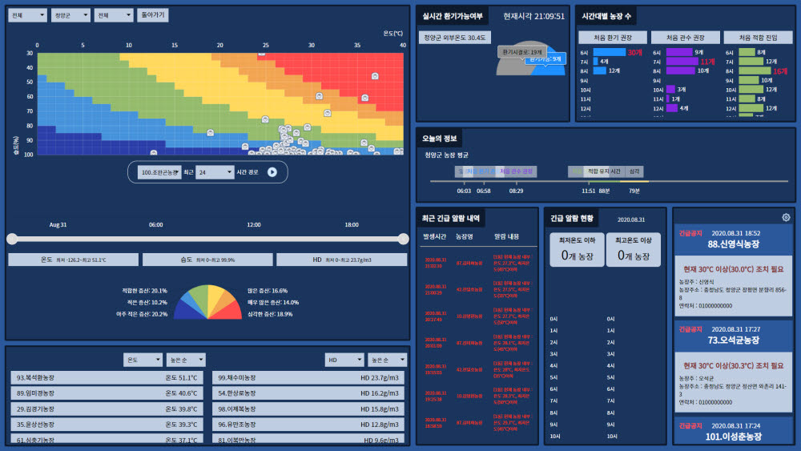Open the HD sort-metric dropdown
The width and height of the screenshot is (801, 451).
click(x=344, y=360)
